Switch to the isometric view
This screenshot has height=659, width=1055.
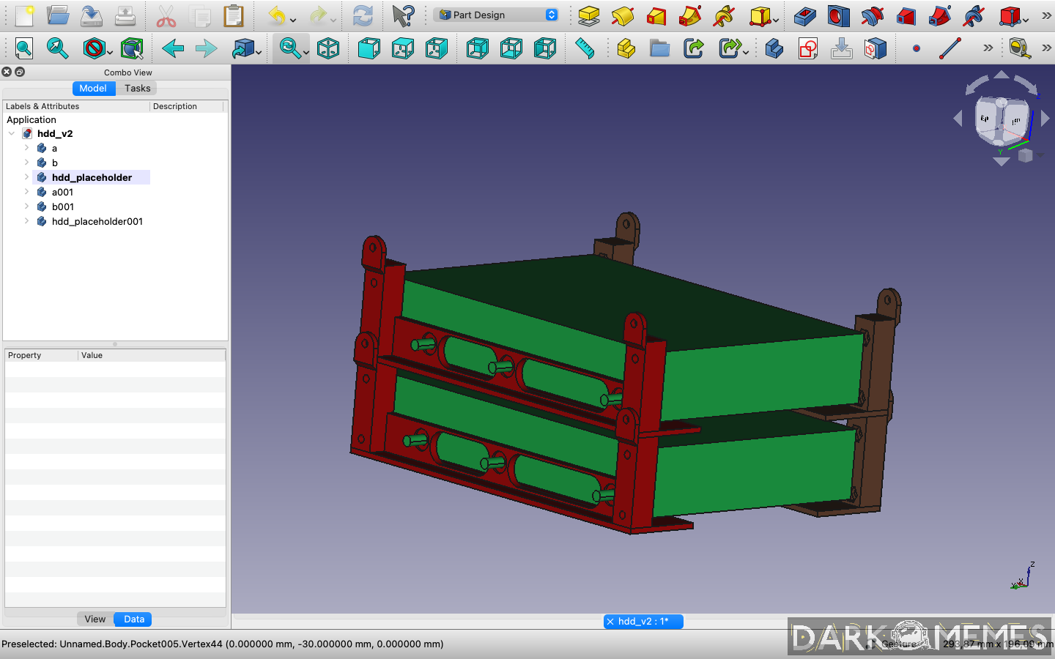tap(328, 49)
